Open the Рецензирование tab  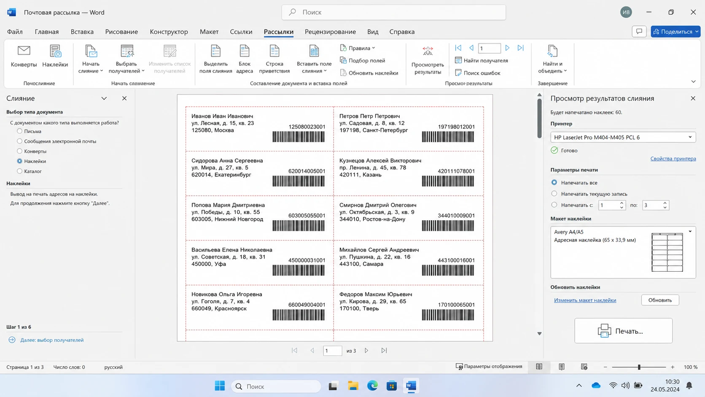pos(330,32)
